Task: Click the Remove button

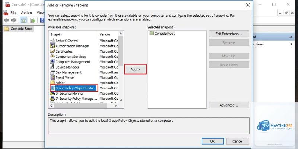Action: (x=229, y=43)
